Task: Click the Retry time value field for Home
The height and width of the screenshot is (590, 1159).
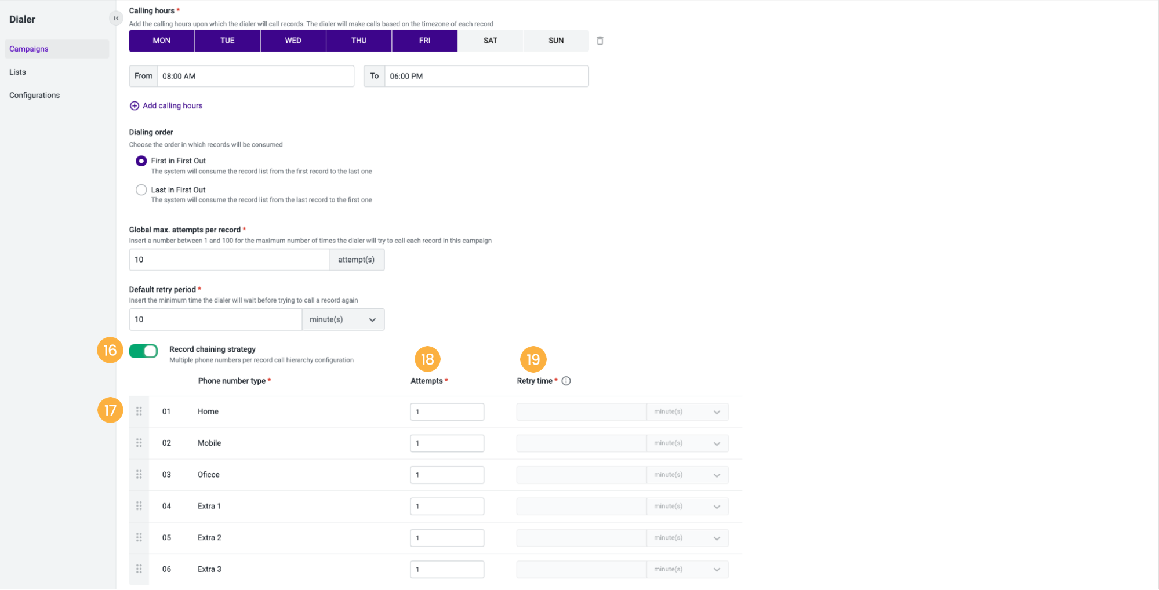Action: 582,412
